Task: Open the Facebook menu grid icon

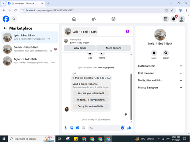Action: point(166,19)
